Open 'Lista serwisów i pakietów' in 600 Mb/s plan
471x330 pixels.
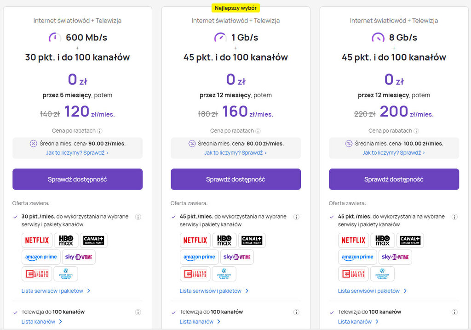(x=56, y=291)
